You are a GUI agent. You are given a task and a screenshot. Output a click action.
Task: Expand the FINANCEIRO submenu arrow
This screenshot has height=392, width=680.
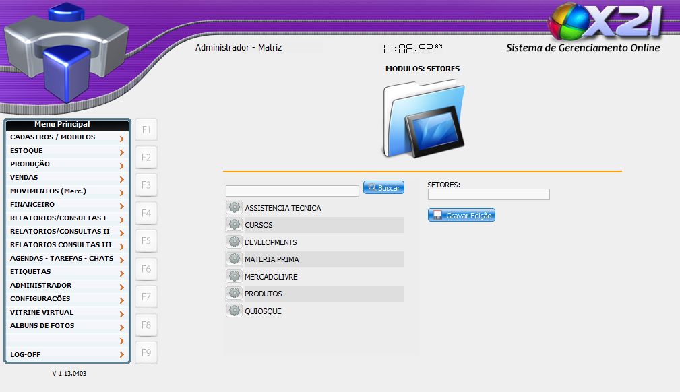(121, 206)
